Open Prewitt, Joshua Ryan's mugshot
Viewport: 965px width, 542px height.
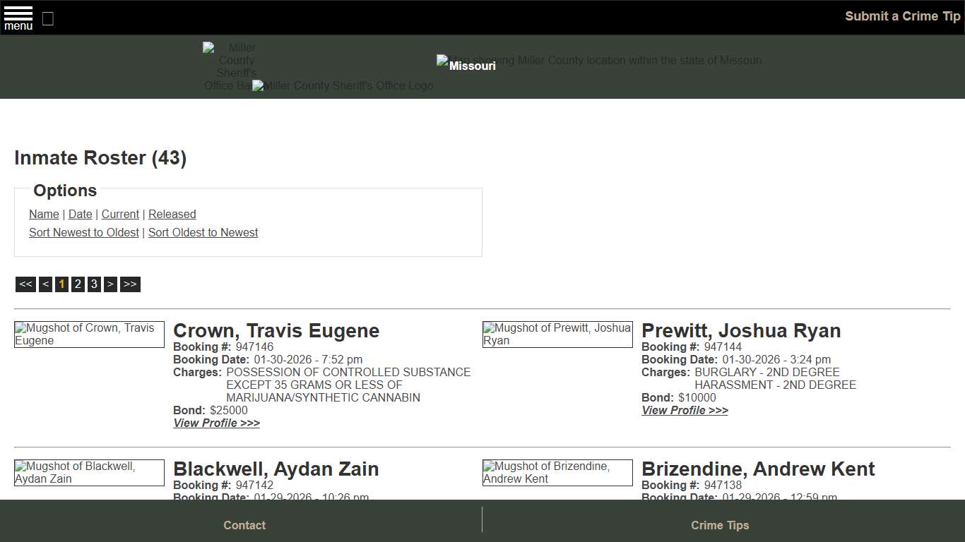tap(557, 334)
